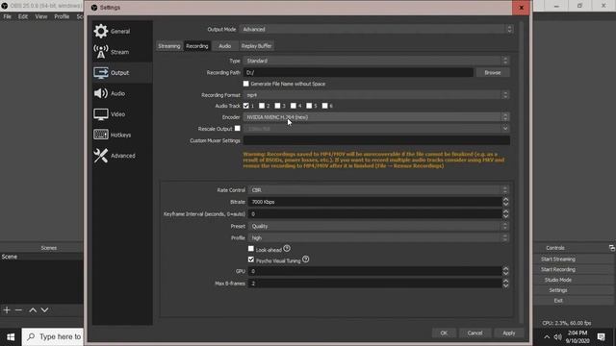Enable Look-ahead checkbox
The width and height of the screenshot is (616, 346).
click(251, 248)
